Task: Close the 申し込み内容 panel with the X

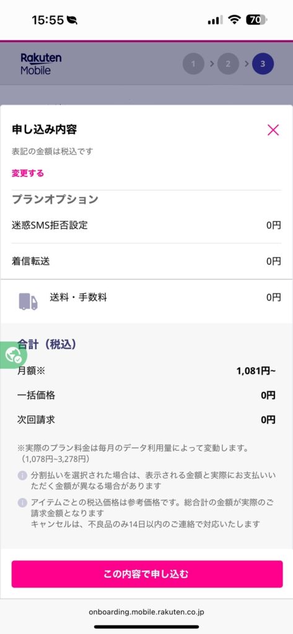Action: 273,130
